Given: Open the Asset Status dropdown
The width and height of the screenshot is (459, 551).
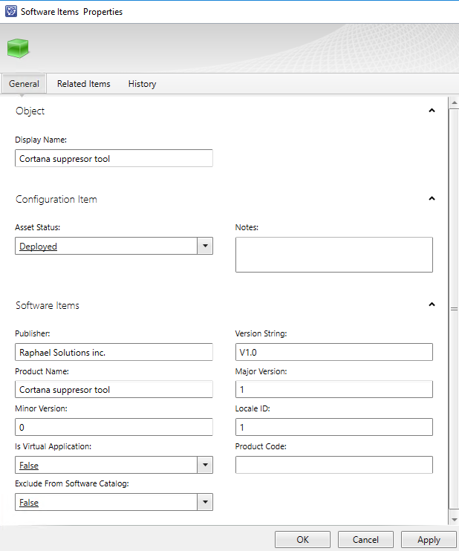Looking at the screenshot, I should pos(205,246).
